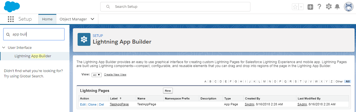Expand the Object Manager tab chevron
The height and width of the screenshot is (112, 356).
pyautogui.click(x=92, y=19)
